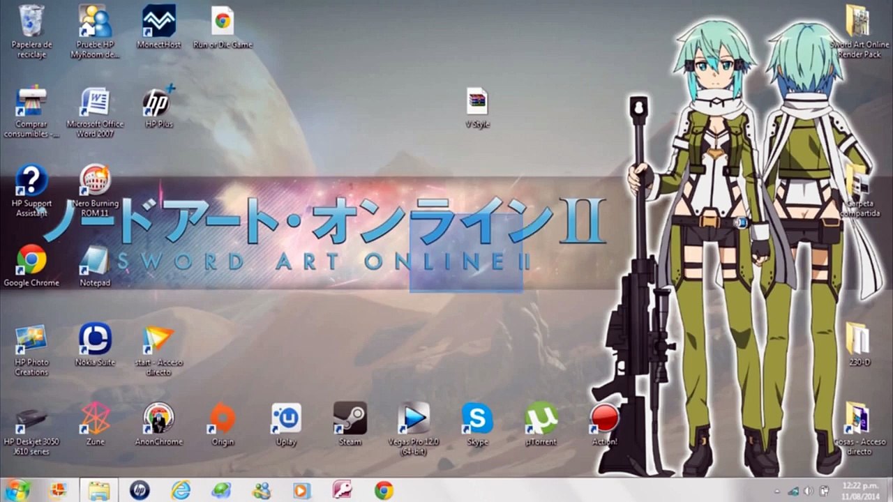
Task: Select the Google Chrome desktop shortcut
Action: coord(31,266)
